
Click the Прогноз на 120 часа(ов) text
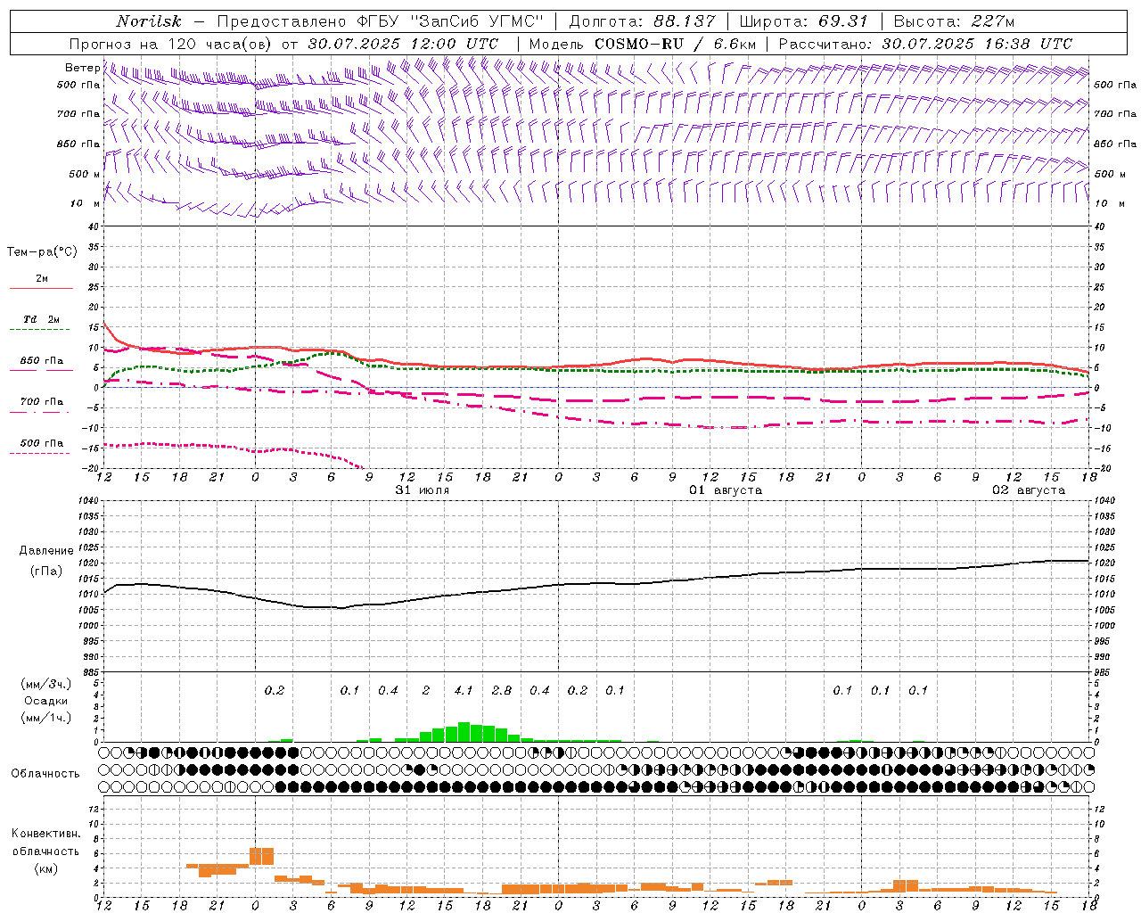point(171,44)
